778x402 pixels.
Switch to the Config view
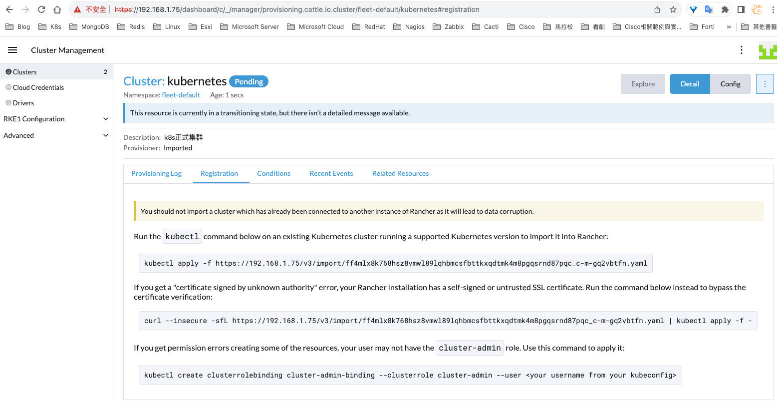[730, 84]
